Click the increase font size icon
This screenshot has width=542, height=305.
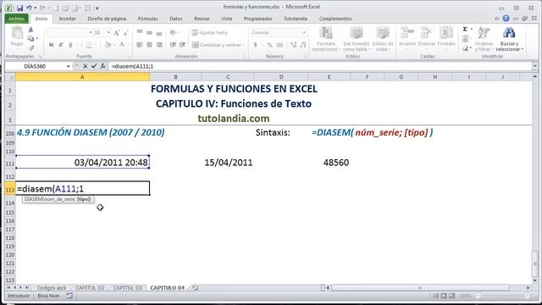tap(117, 33)
